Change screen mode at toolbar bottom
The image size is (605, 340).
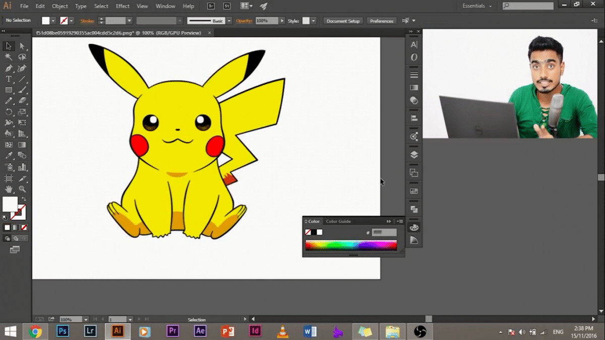(x=14, y=249)
